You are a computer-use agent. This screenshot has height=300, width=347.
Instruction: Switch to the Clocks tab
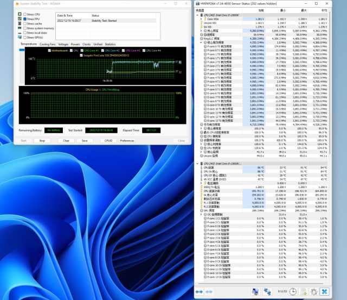coord(87,45)
